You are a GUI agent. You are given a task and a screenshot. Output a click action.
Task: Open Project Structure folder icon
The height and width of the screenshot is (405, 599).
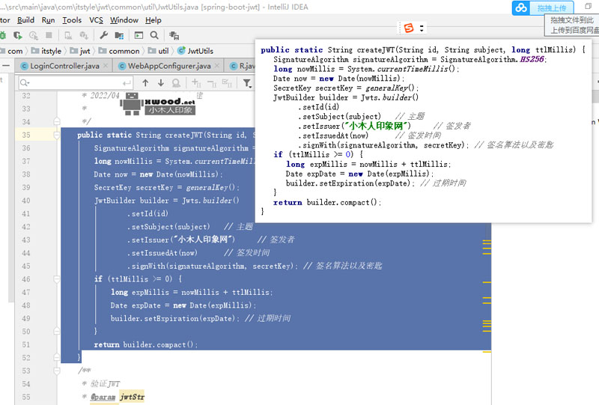click(x=119, y=35)
